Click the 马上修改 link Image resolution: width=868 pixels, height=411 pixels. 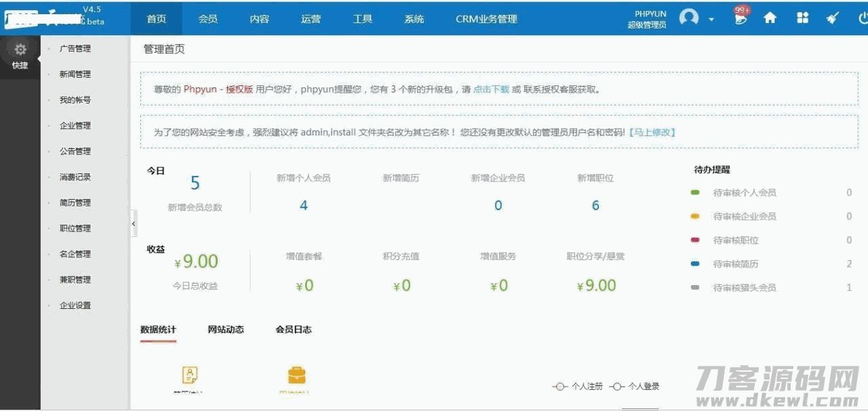[652, 133]
